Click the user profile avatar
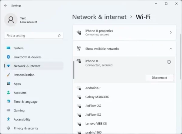Screen dimensions: 182x134 click(x=11, y=20)
